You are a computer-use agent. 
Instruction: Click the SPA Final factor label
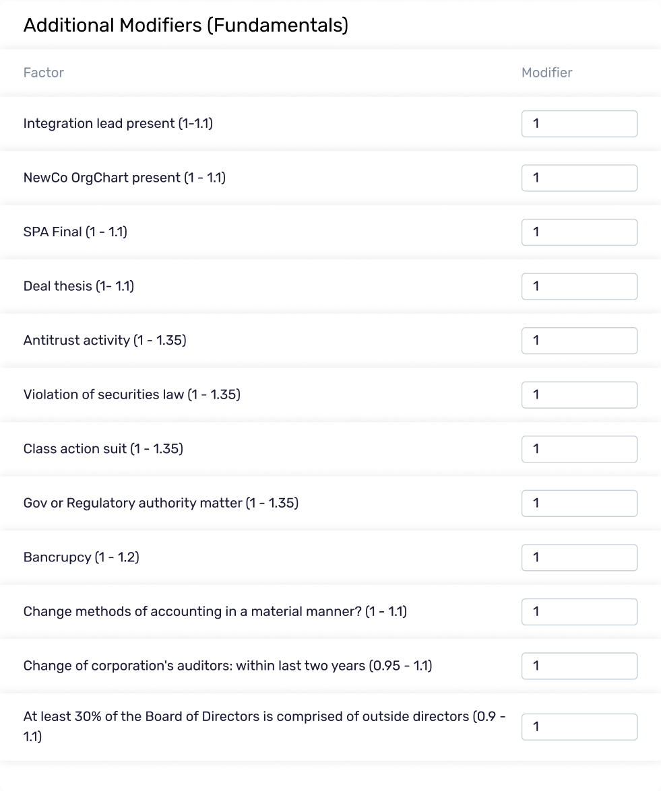[x=76, y=232]
